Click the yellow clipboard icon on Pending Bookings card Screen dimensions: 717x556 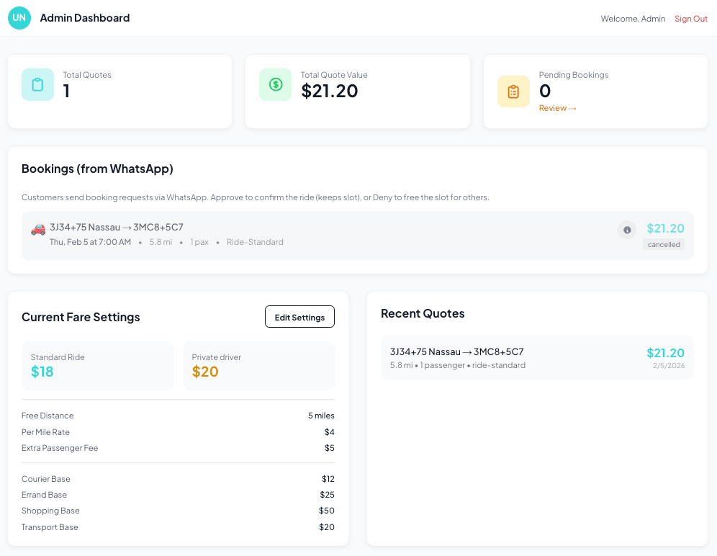(513, 91)
